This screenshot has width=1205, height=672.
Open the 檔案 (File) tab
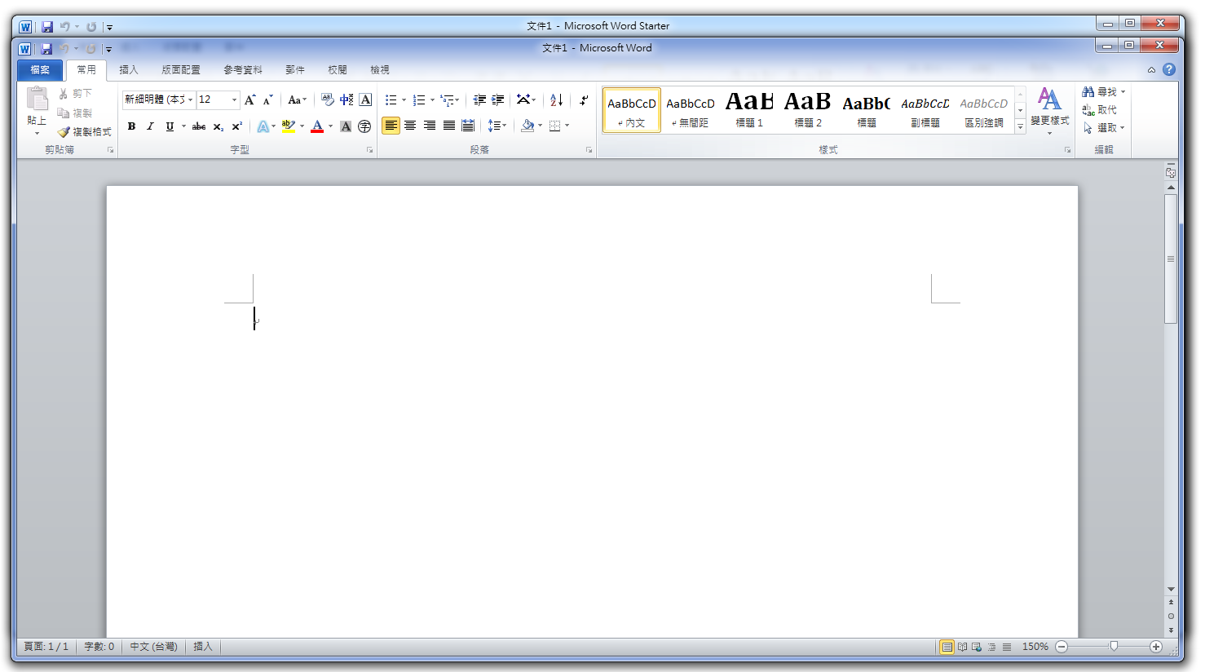click(40, 70)
